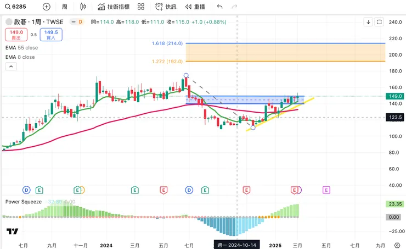The height and width of the screenshot is (249, 406).
Task: Open the green earnings marker near August 2023
Action: (x=39, y=190)
